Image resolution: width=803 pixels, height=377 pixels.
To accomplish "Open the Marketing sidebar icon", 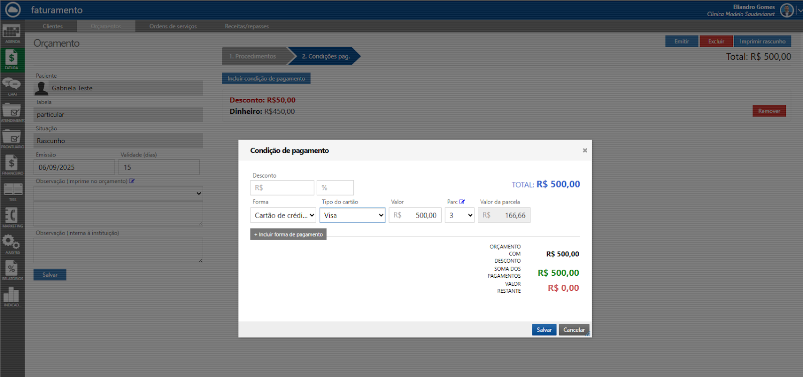I will click(12, 218).
